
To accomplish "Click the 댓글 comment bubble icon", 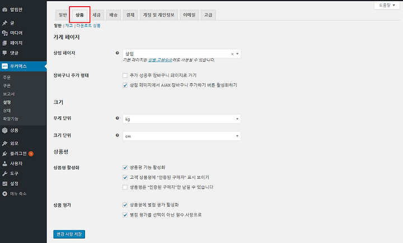I will coord(4,53).
